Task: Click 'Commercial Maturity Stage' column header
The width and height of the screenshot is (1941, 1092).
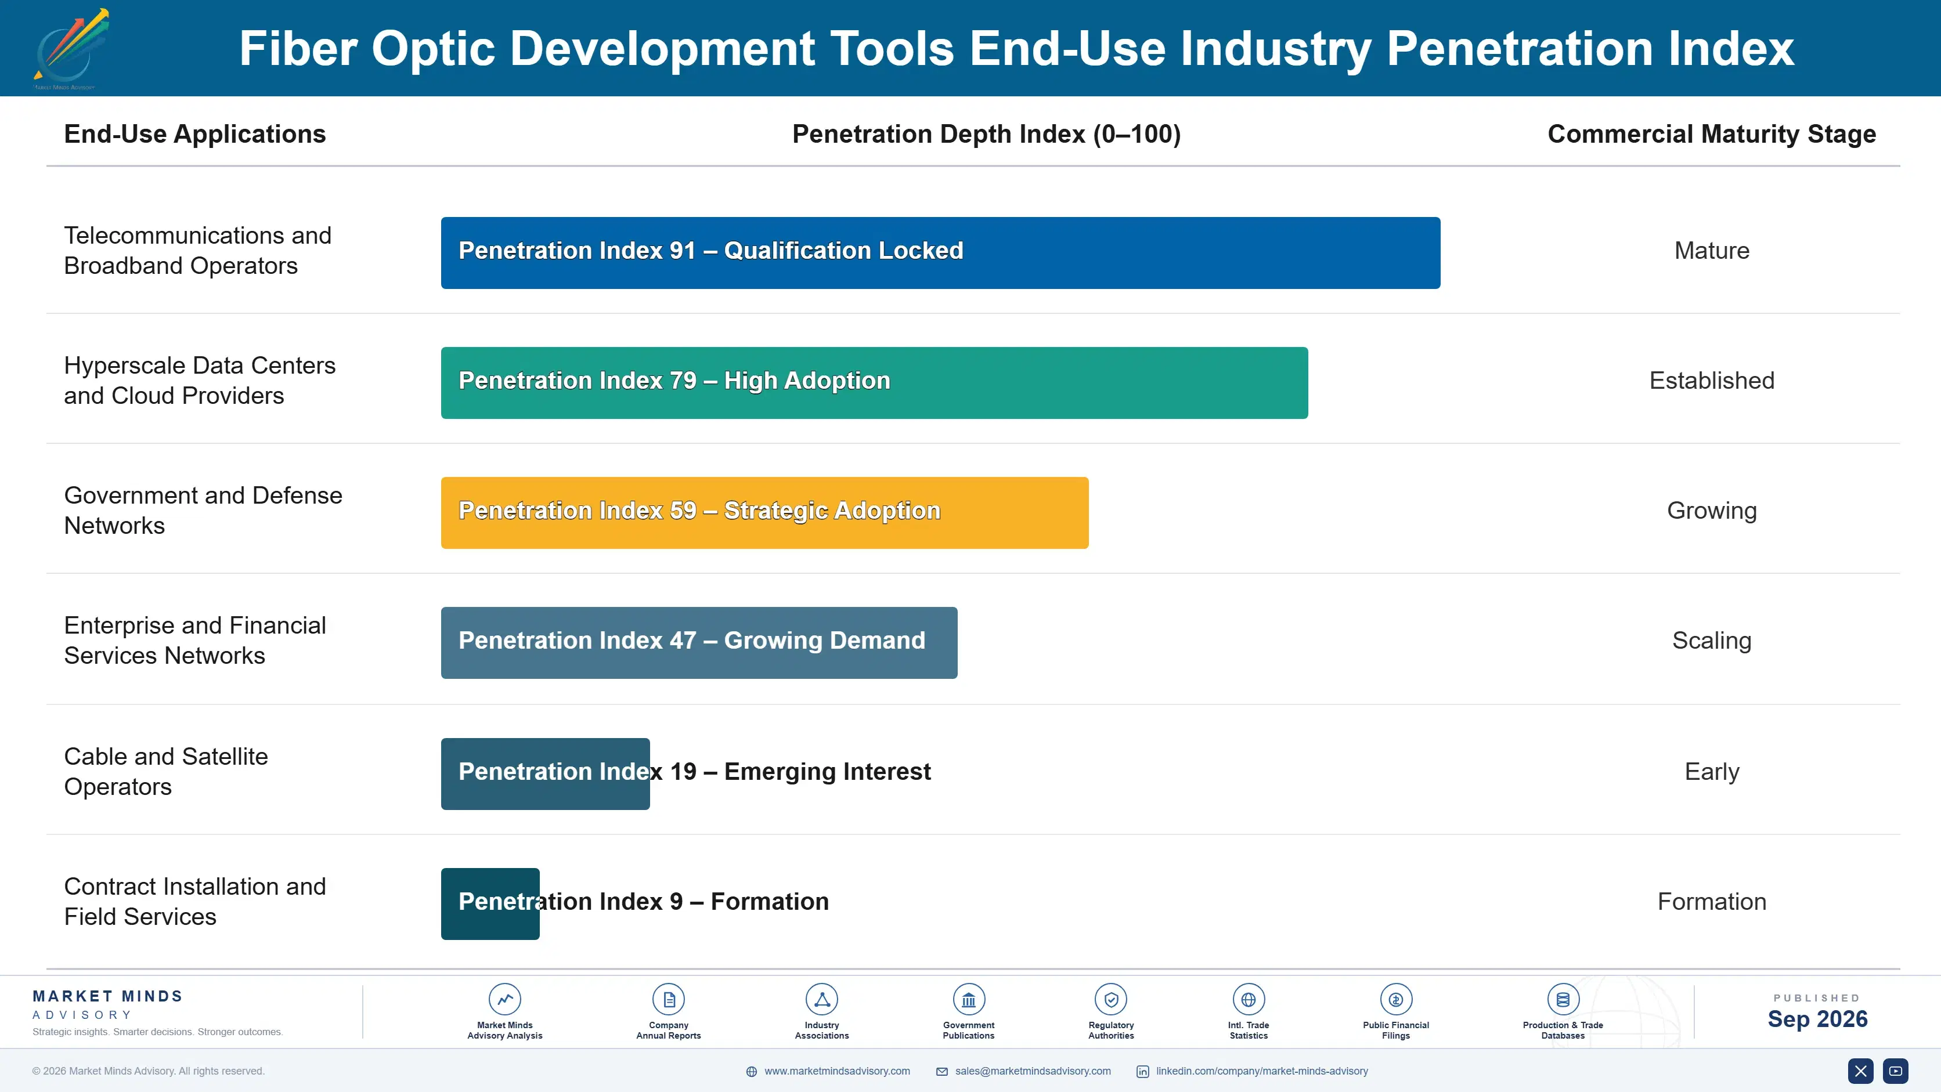Action: (1711, 134)
